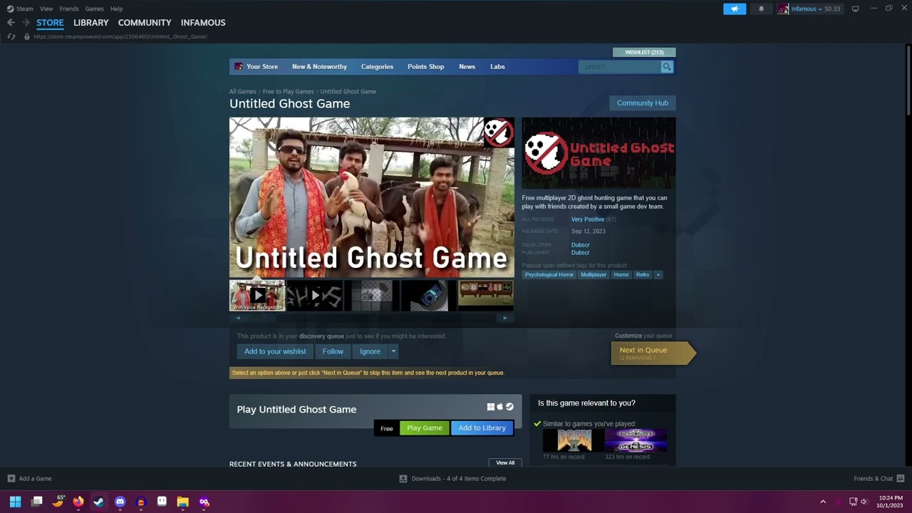Open publisher Dubscr link
The image size is (912, 513).
tap(580, 252)
